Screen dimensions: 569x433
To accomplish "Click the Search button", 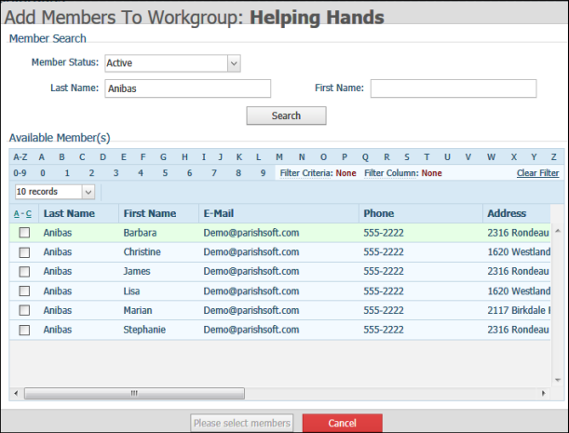I will click(x=286, y=115).
